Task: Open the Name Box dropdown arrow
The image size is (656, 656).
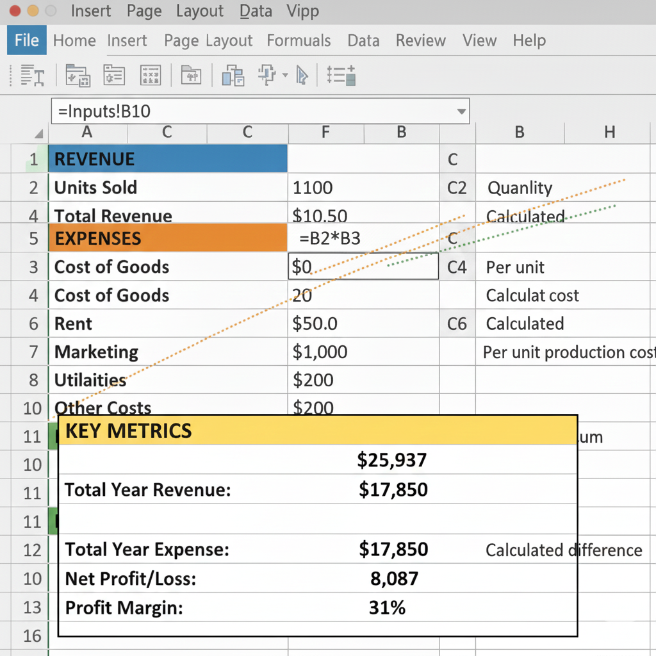Action: [x=461, y=111]
